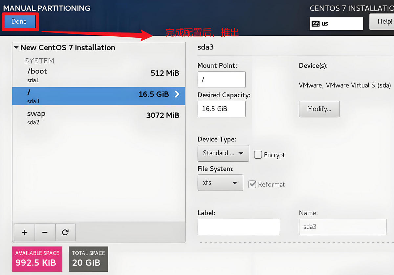Click the SYSTEM group heading
The image size is (394, 275).
[x=39, y=61]
